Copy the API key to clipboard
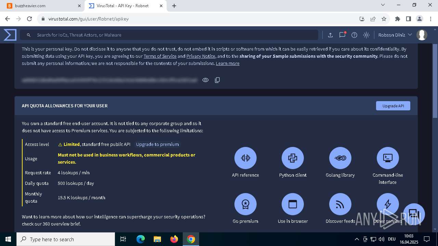This screenshot has height=246, width=438. click(x=217, y=80)
